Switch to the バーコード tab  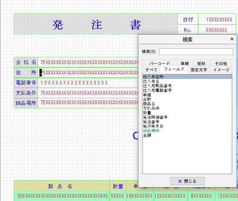pyautogui.click(x=159, y=63)
